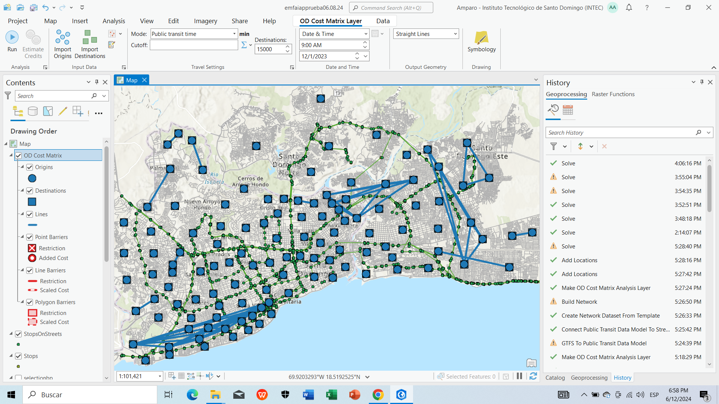Hide the Lines sublayer in Contents
The image size is (719, 404).
(30, 214)
